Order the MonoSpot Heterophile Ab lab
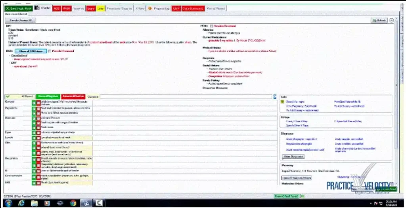The image size is (406, 208). point(347,102)
